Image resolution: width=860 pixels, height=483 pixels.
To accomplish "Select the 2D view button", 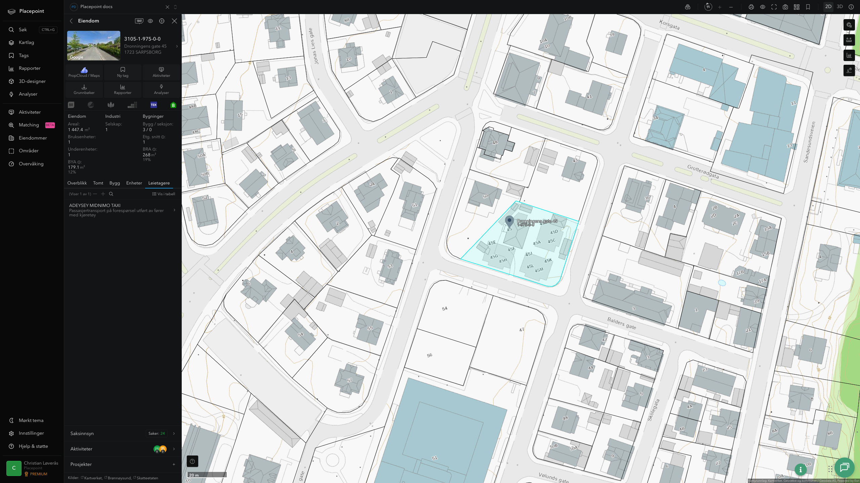I will 828,7.
